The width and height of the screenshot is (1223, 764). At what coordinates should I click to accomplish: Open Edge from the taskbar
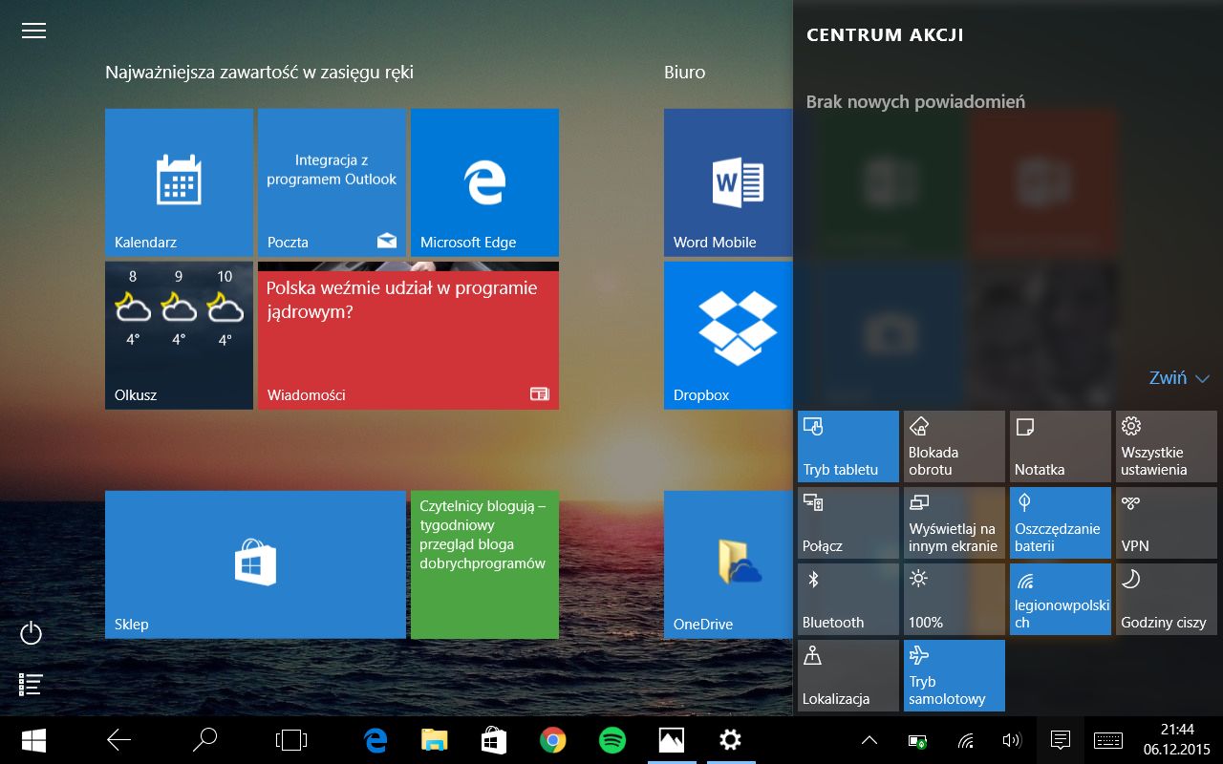point(375,740)
